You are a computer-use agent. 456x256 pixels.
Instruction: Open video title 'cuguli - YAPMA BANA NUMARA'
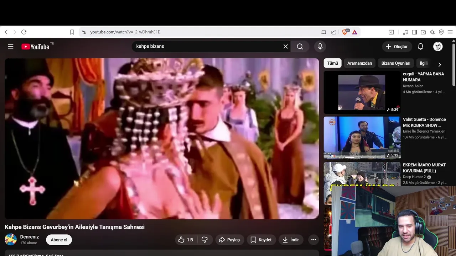424,77
